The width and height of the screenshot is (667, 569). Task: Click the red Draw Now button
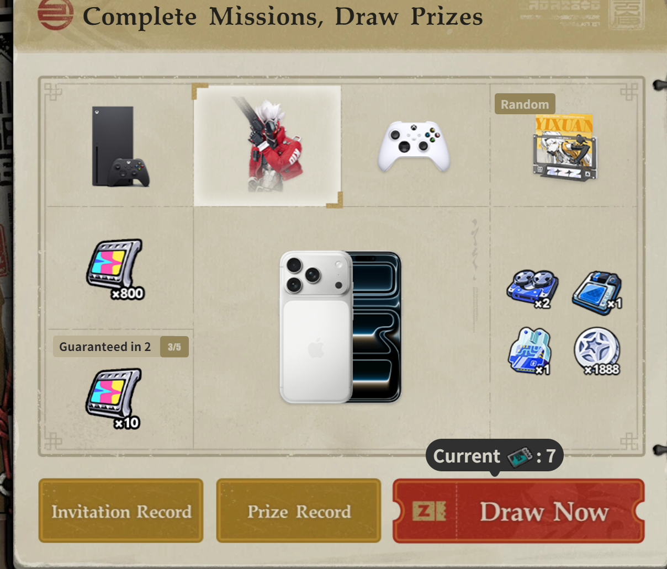(518, 511)
